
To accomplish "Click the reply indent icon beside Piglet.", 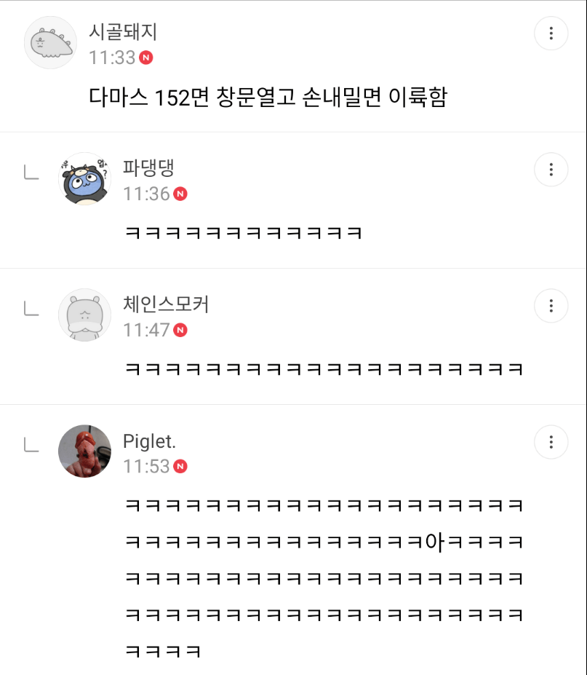I will pyautogui.click(x=31, y=444).
